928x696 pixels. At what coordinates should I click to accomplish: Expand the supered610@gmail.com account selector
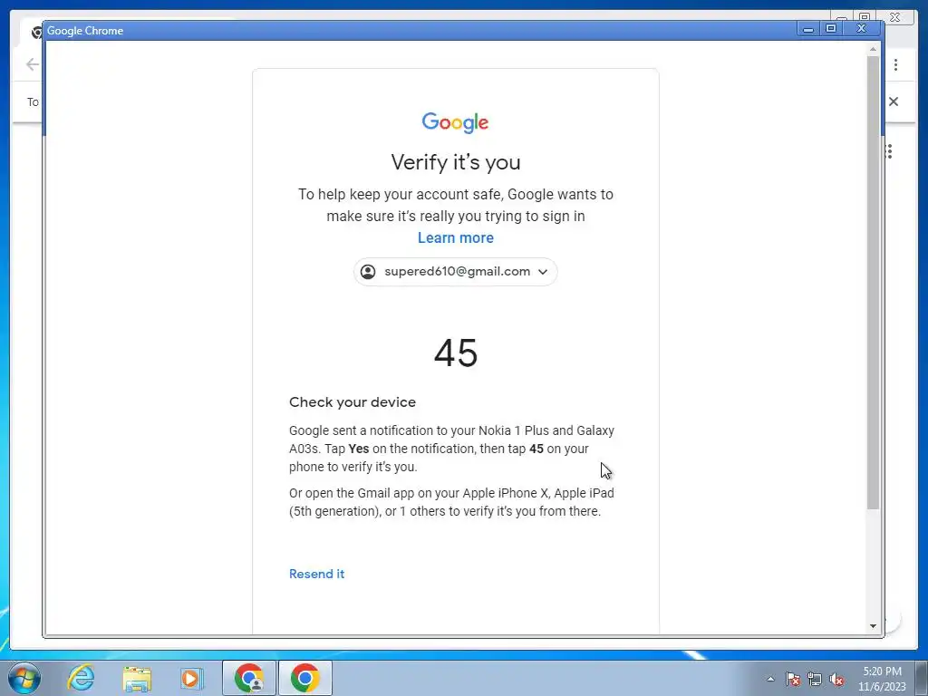click(x=455, y=272)
